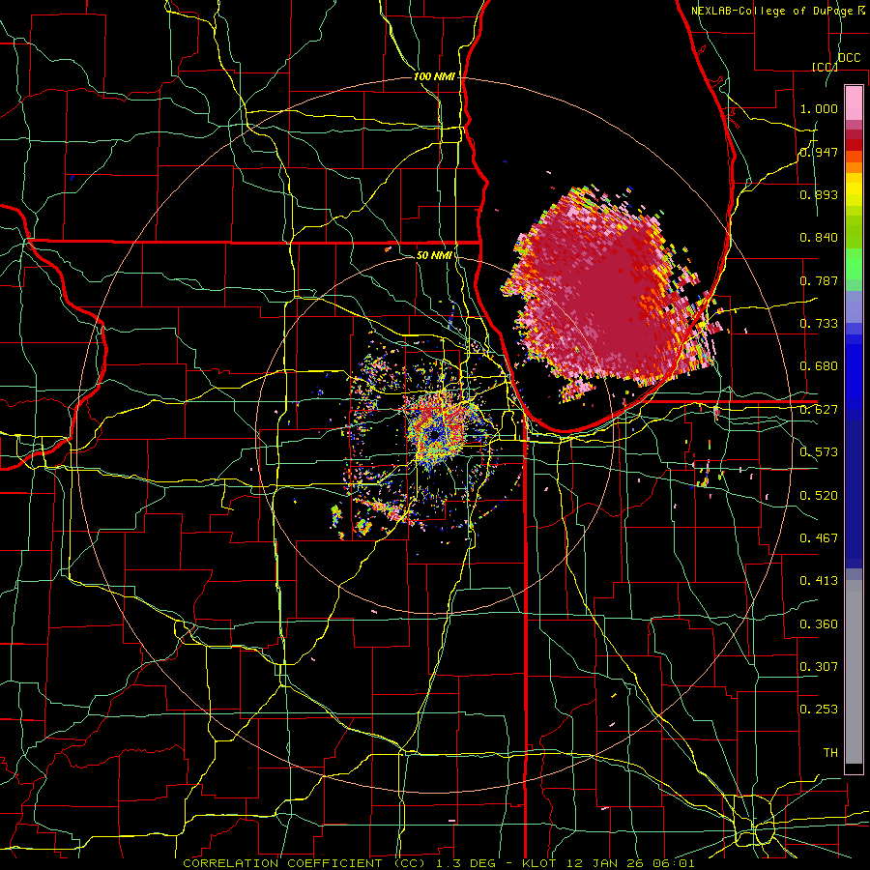
Task: Select the 0.467 scale value
Action: [819, 538]
